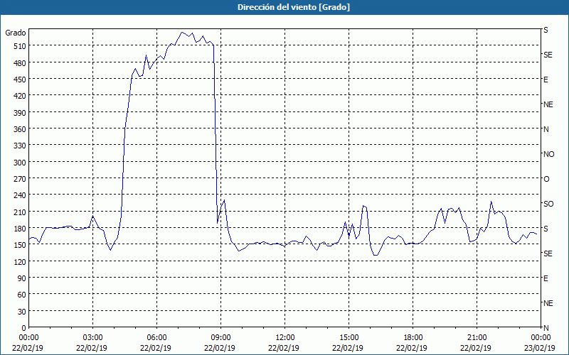569x355 pixels.
Task: Click the 21:00 time axis label
Action: click(477, 338)
